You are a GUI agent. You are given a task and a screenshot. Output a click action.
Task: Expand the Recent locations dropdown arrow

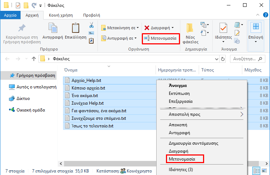point(26,59)
